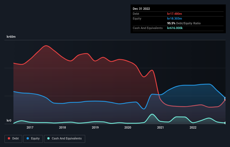Toggle the Debt series legend button
Screen dimensions: 230x147
13,139
